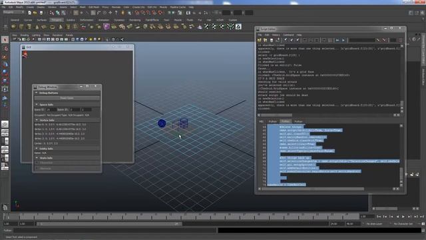Click Execute All in Script Editor
The image size is (426, 240).
point(337,40)
